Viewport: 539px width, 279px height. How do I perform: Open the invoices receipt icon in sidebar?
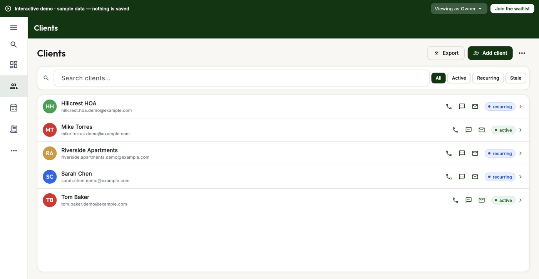14,129
